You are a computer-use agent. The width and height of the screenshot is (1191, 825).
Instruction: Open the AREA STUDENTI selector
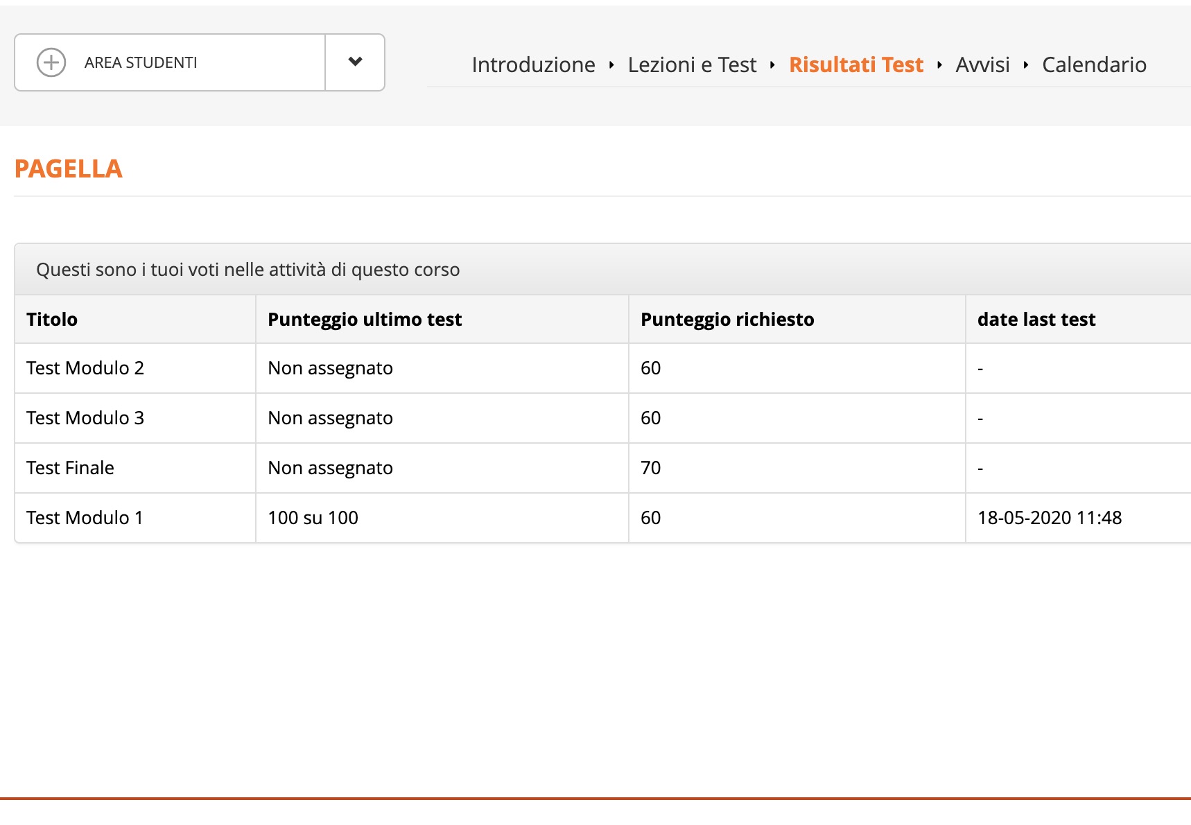click(170, 62)
